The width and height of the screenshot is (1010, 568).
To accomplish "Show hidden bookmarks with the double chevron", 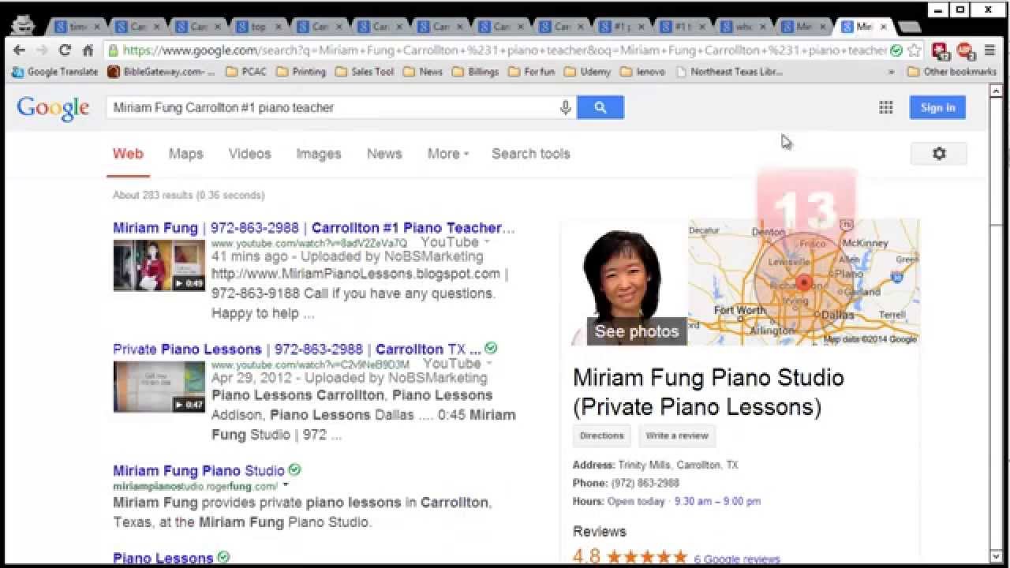I will tap(892, 72).
